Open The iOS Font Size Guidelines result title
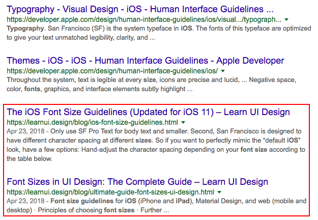Viewport: 318px width, 220px height. pyautogui.click(x=148, y=112)
